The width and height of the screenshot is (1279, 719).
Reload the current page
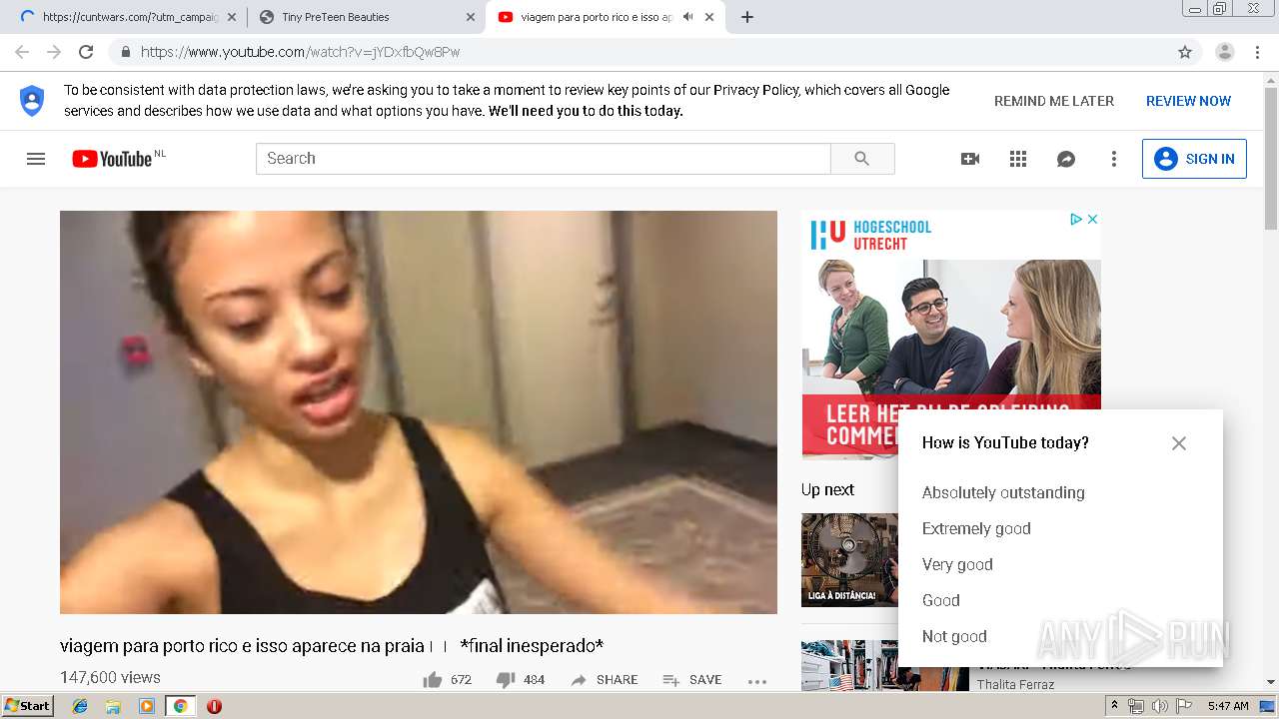pos(86,52)
